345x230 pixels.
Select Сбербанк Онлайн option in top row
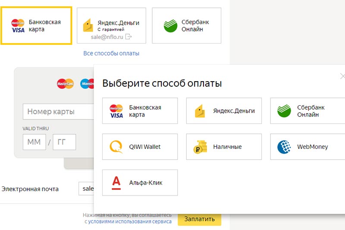[187, 25]
